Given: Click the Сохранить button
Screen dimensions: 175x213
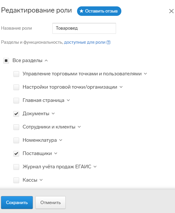Looking at the screenshot, I should tap(17, 203).
